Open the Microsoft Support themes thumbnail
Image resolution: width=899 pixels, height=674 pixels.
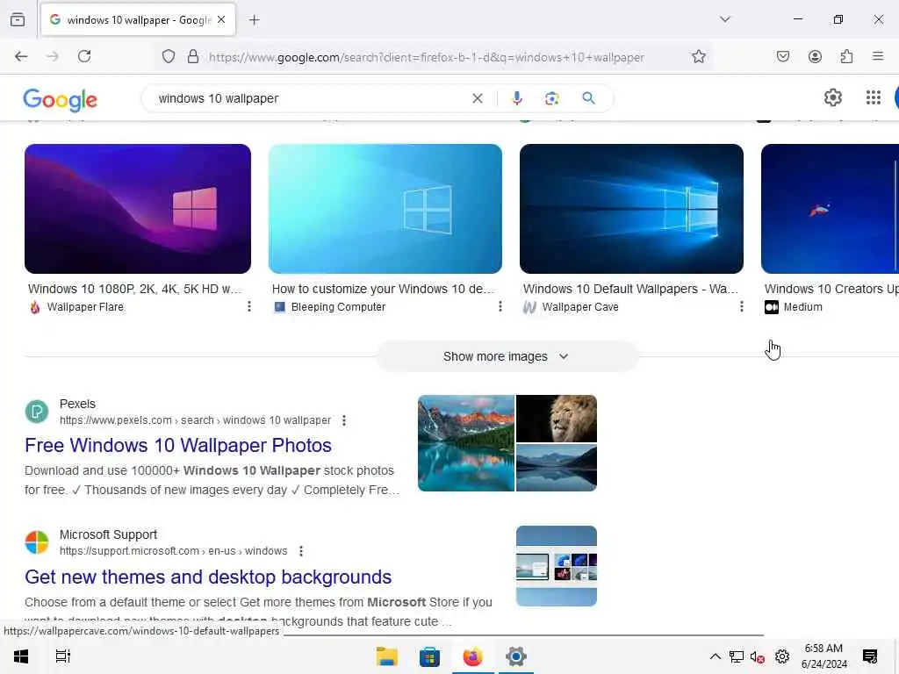pyautogui.click(x=556, y=566)
